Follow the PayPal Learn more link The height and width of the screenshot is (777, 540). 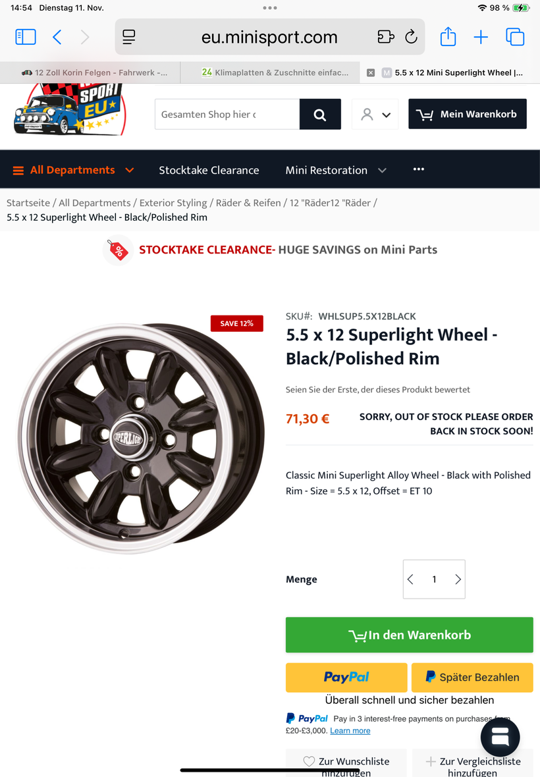350,731
